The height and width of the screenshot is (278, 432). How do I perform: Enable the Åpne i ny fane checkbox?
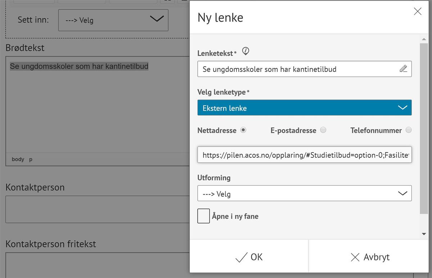pyautogui.click(x=204, y=216)
